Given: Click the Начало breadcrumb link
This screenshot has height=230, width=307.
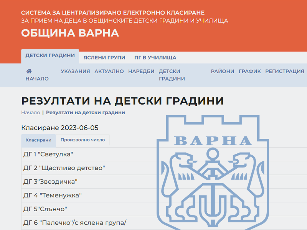Looking at the screenshot, I should (30, 113).
